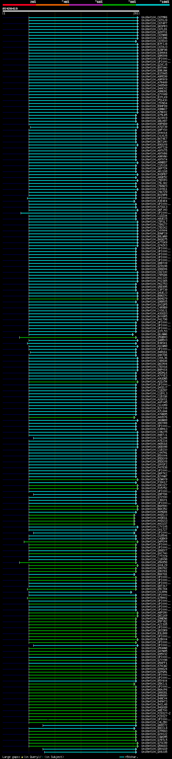Select hit label UniRef100_Q80169
This screenshot has height=759, width=172.
[x=154, y=749]
